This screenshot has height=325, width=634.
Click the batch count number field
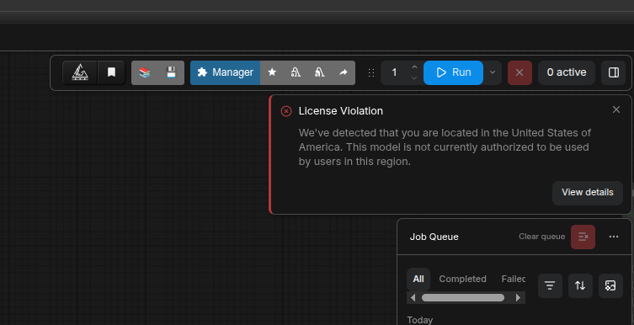coord(395,72)
